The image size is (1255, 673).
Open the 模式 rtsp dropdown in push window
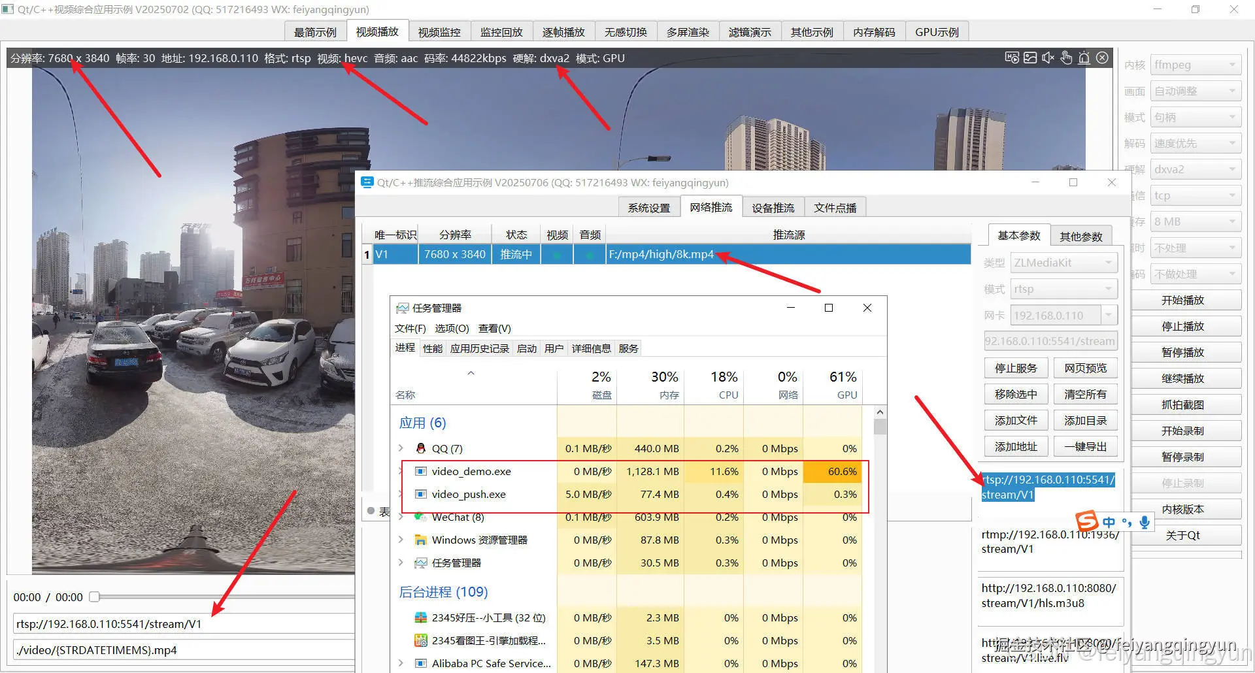[x=1063, y=289]
